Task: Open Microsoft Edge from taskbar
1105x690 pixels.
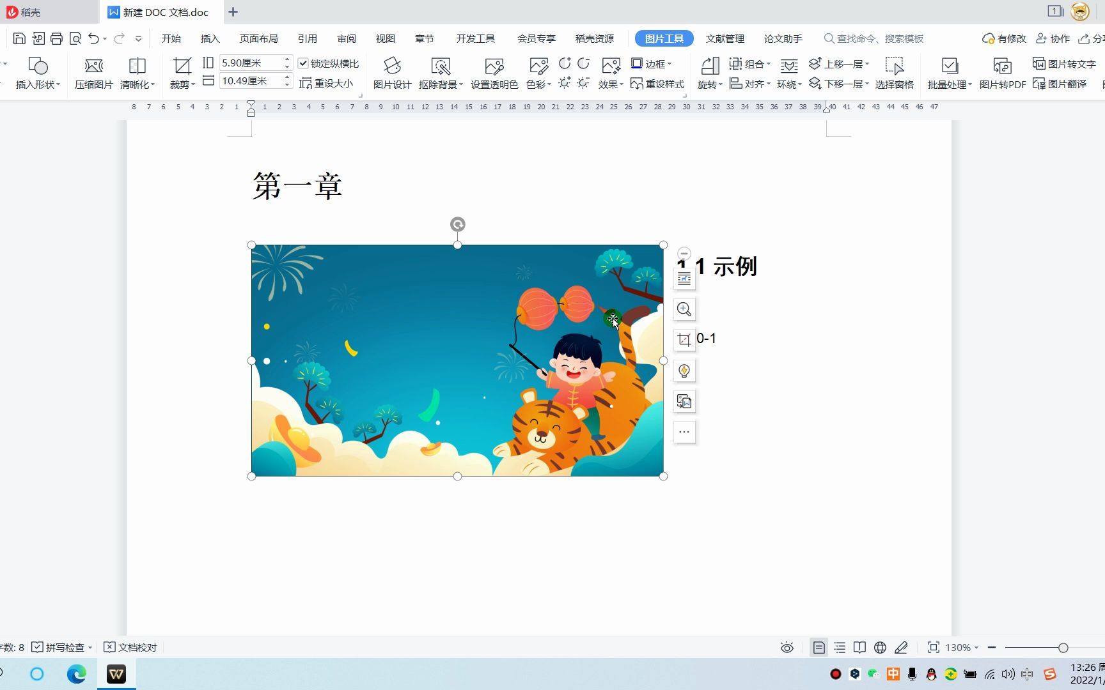Action: [77, 674]
